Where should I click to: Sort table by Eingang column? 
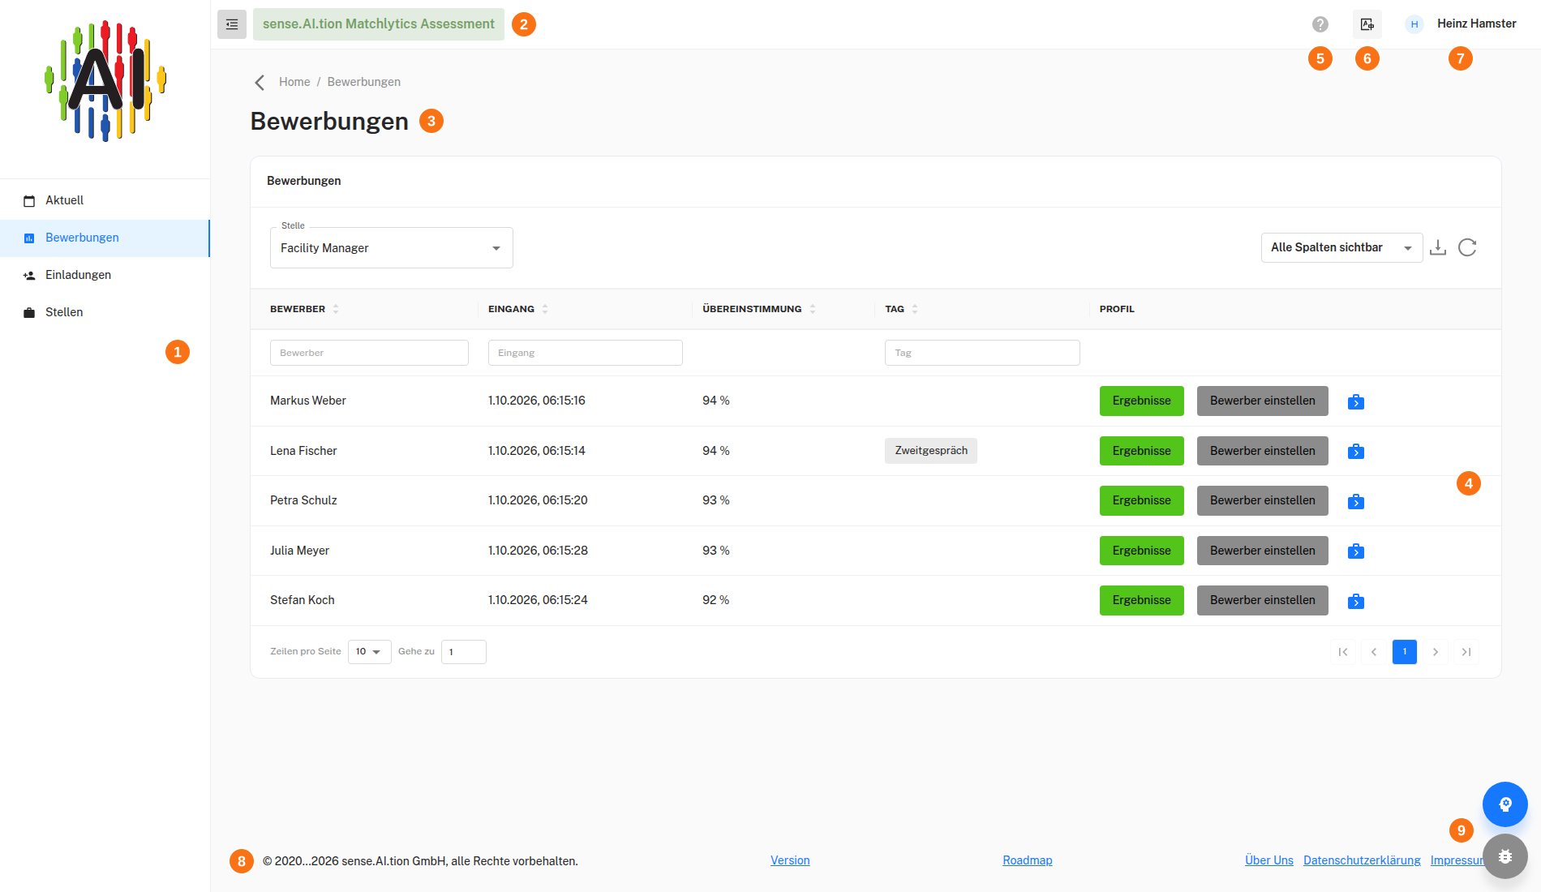pyautogui.click(x=545, y=309)
